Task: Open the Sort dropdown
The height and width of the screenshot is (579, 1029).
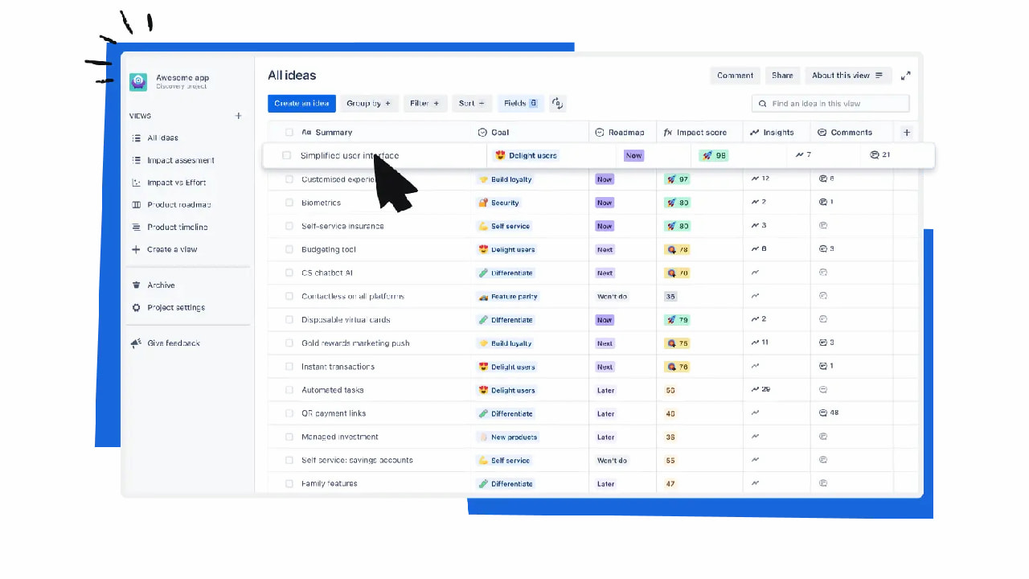Action: [472, 103]
